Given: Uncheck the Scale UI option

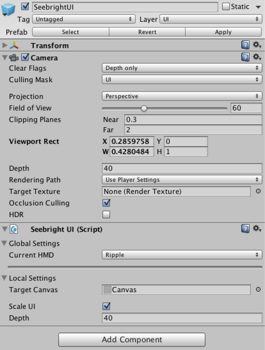Looking at the screenshot, I should 106,306.
